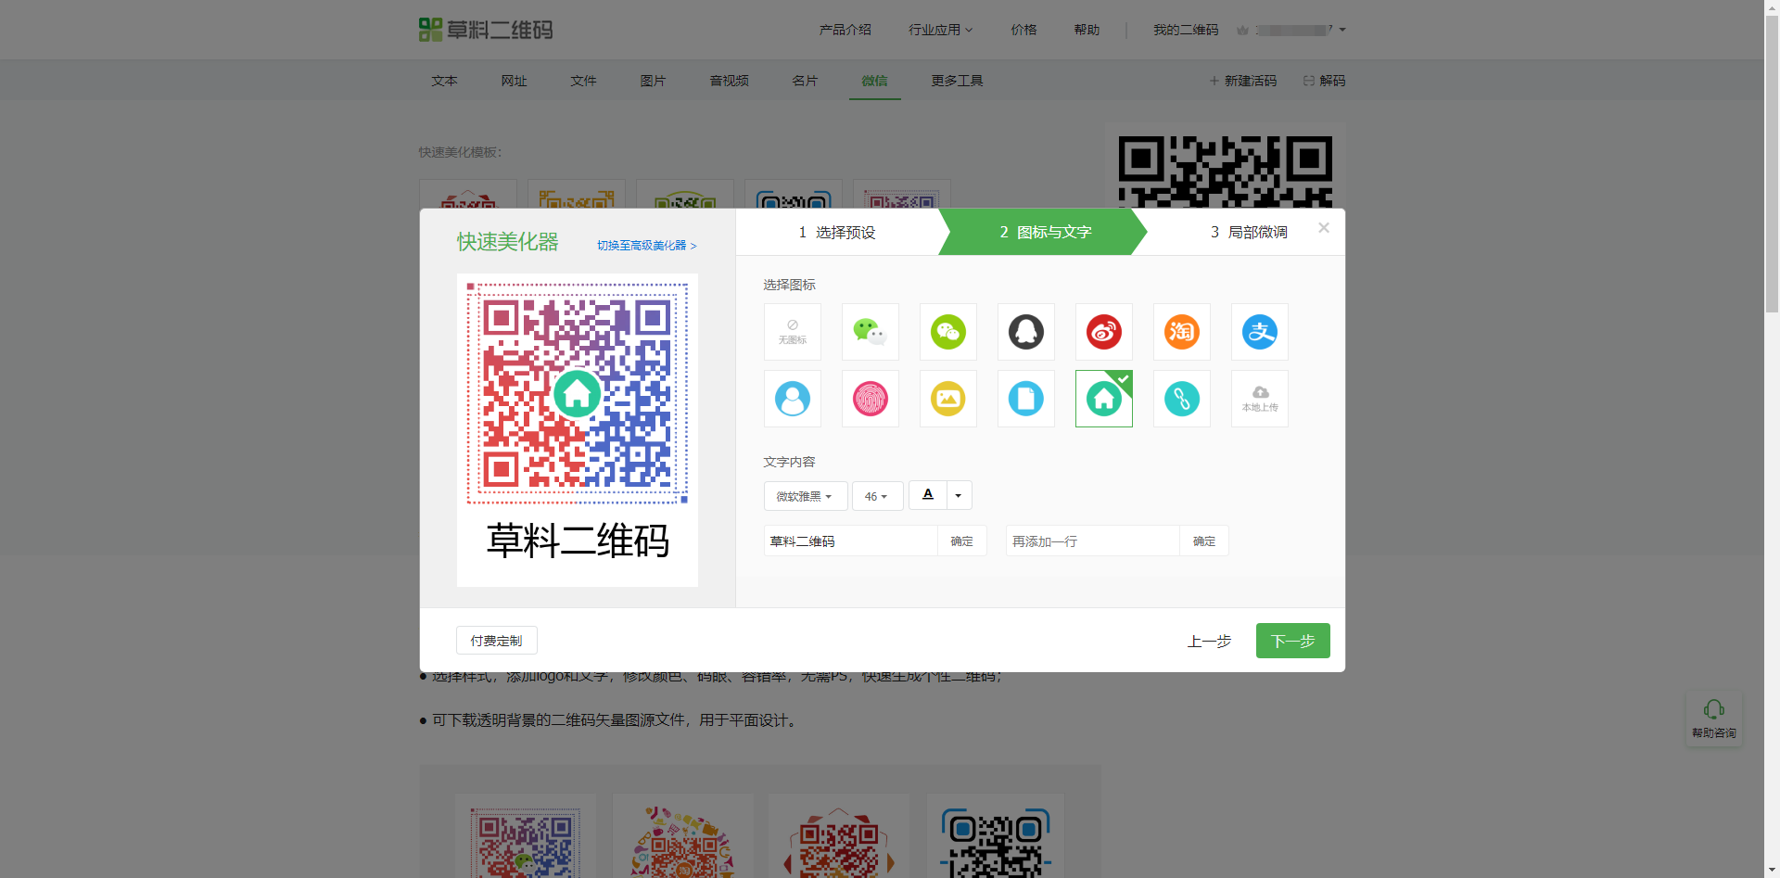Select the Alipay blue icon
The height and width of the screenshot is (878, 1780).
pos(1260,332)
